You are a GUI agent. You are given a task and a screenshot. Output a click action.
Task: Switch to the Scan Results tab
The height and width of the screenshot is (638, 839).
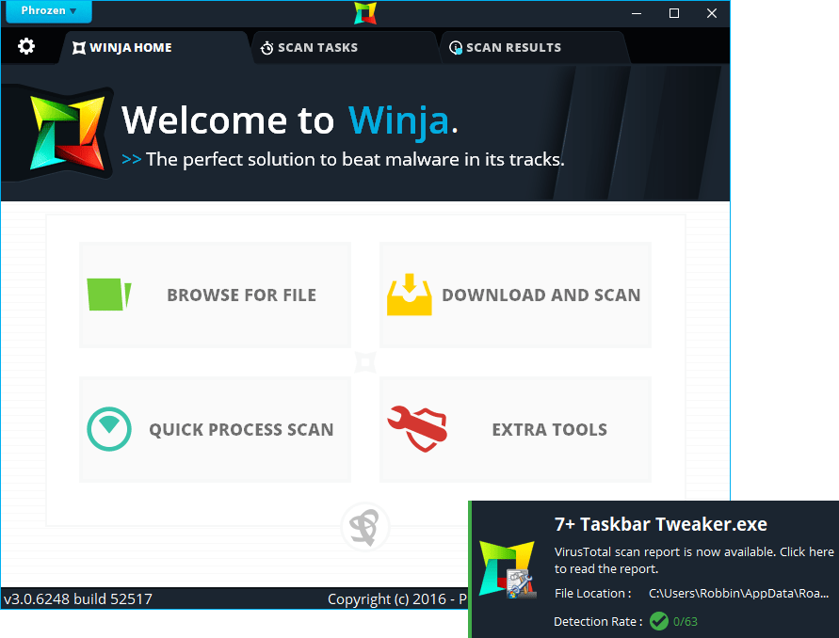pyautogui.click(x=534, y=48)
